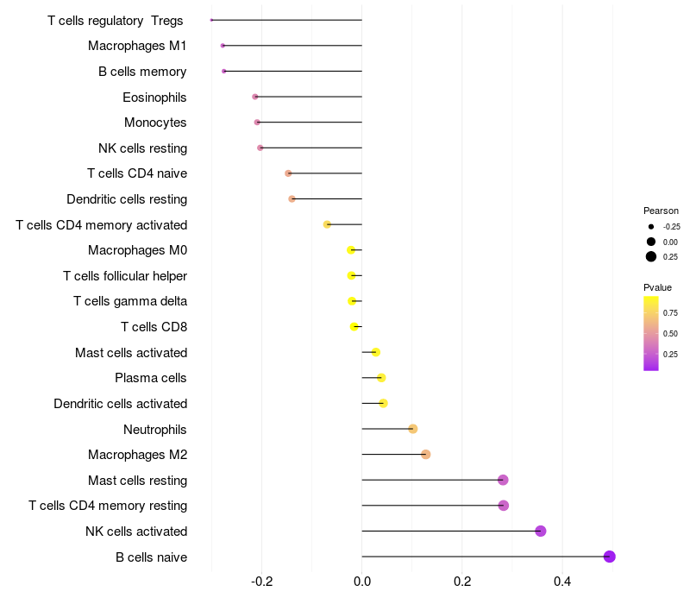Click the 0.4 x-axis tick label
This screenshot has width=690, height=604.
[x=562, y=582]
